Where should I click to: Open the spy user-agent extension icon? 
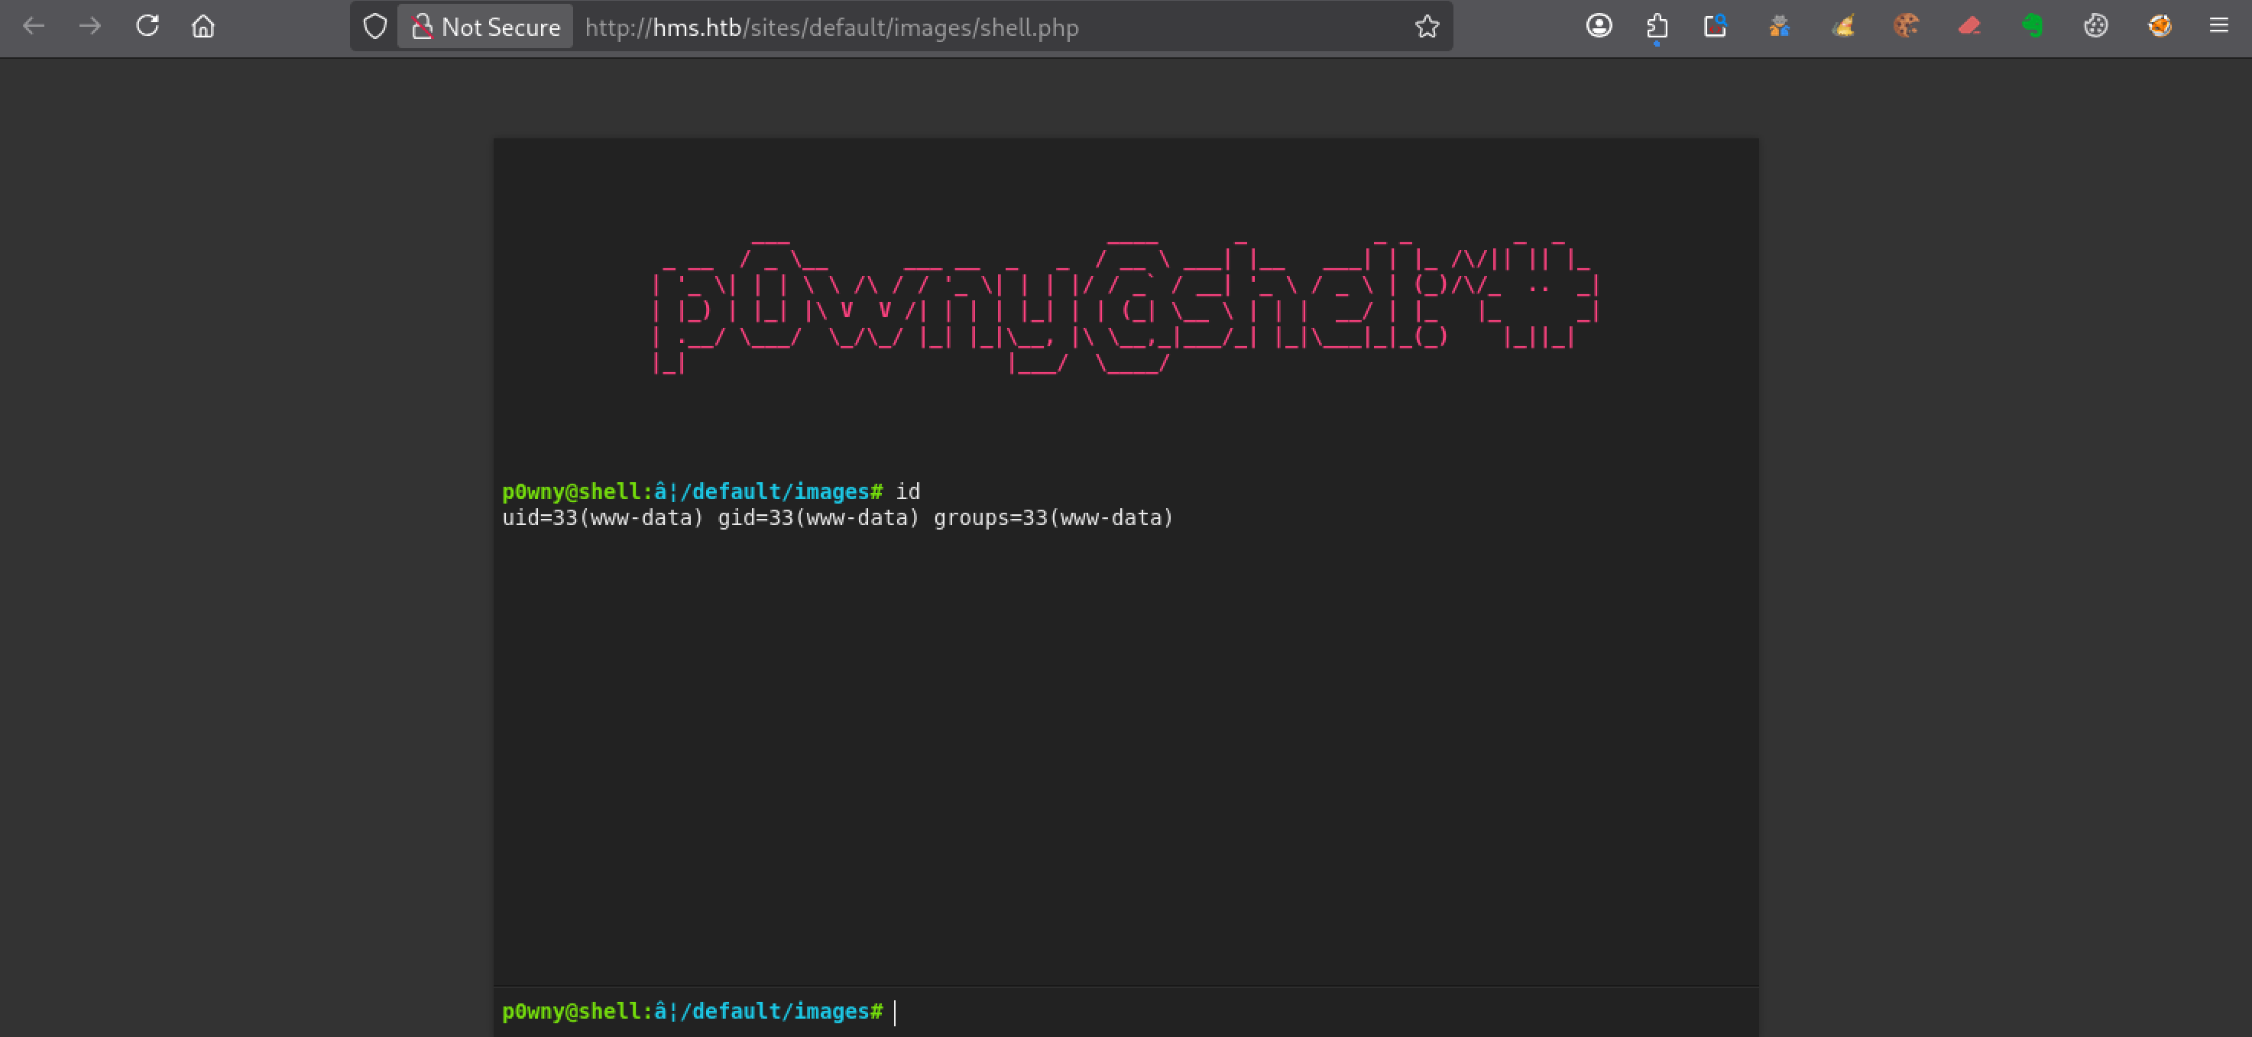1779,26
